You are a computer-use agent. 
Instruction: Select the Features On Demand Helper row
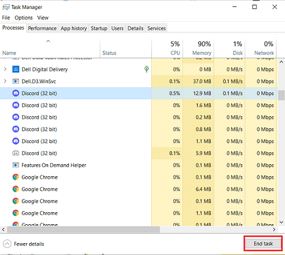[138, 165]
